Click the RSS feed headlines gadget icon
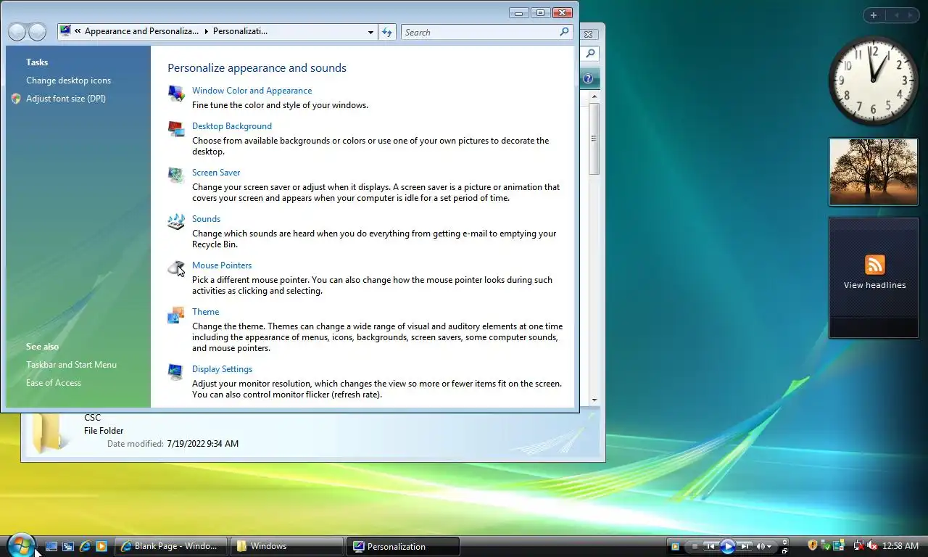The image size is (928, 557). 875,265
